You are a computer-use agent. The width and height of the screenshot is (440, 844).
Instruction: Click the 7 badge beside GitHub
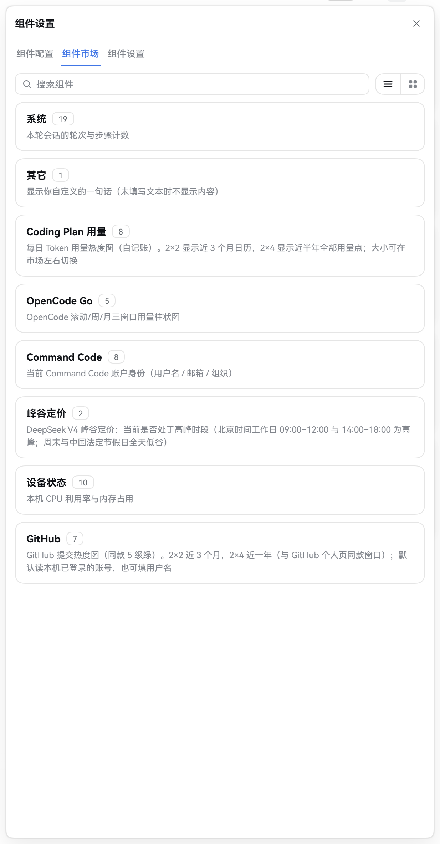[75, 539]
